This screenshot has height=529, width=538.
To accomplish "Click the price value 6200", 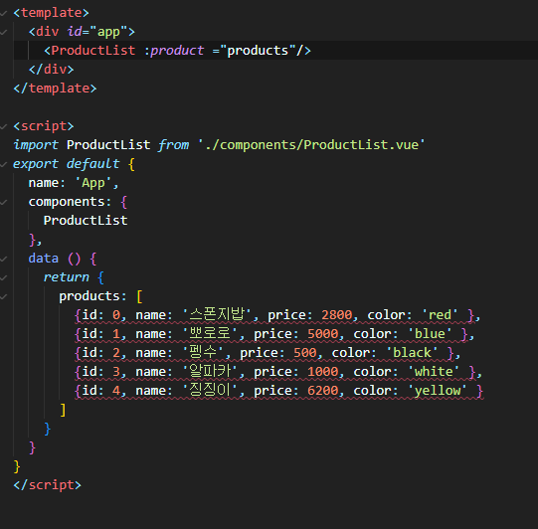I will pyautogui.click(x=323, y=391).
